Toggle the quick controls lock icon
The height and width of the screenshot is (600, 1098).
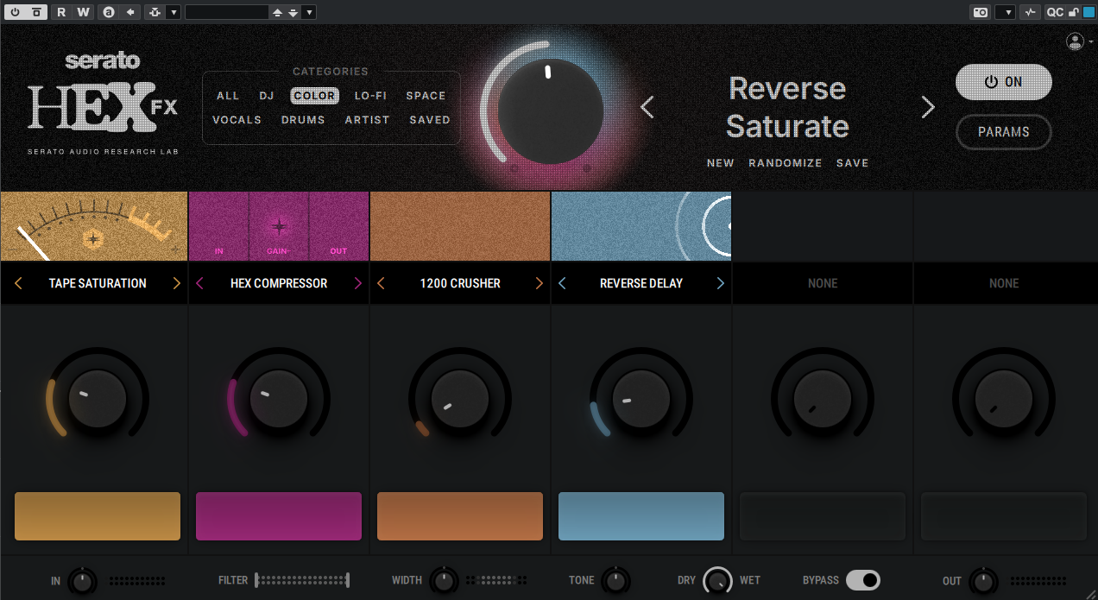pyautogui.click(x=1074, y=12)
